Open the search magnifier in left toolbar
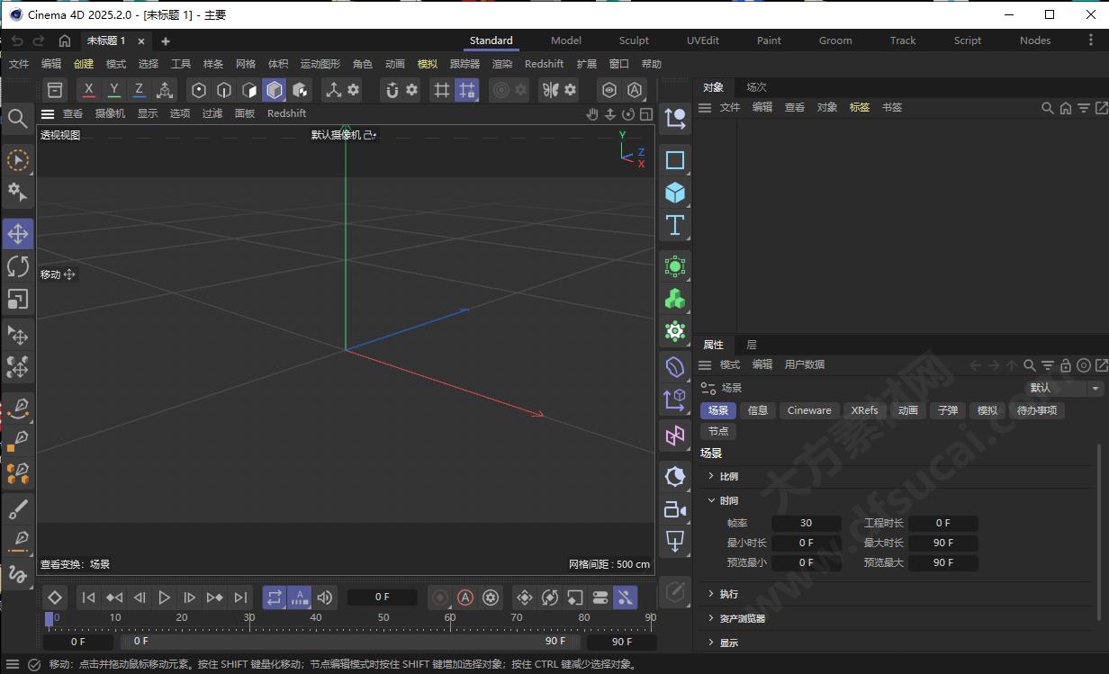Screen dimensions: 1109x674 pos(17,118)
